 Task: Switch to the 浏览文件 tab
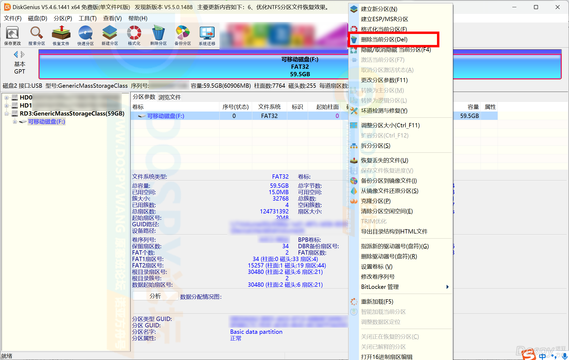tap(169, 97)
